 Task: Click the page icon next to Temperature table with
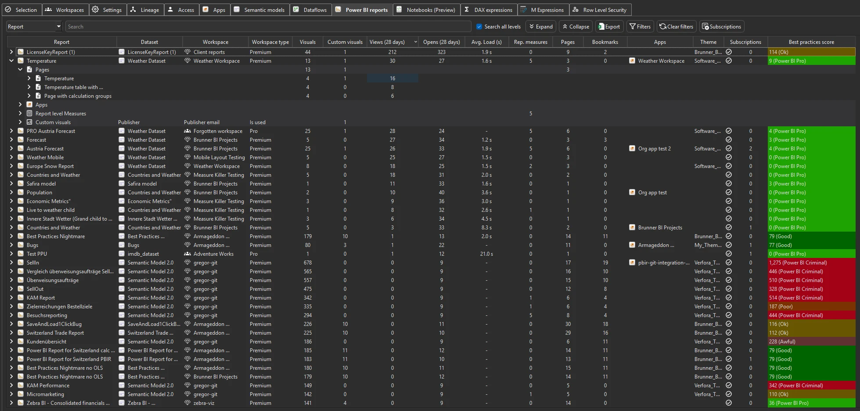(38, 87)
